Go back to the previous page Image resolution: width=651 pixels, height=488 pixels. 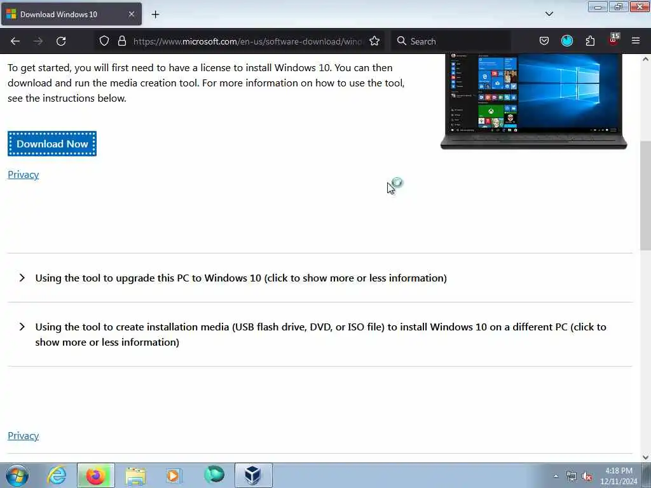[x=15, y=41]
